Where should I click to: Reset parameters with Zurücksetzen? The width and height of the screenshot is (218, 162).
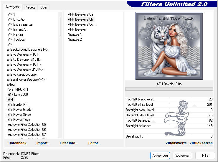click(x=201, y=143)
